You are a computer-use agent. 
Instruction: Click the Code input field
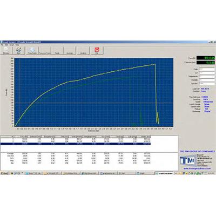click(207, 69)
